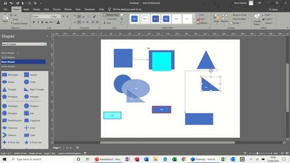Viewport: 290px width, 163px height.
Task: Toggle Bold formatting
Action: tap(34, 22)
